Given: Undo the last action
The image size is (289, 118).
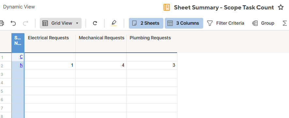Looking at the screenshot, I should (x=13, y=23).
